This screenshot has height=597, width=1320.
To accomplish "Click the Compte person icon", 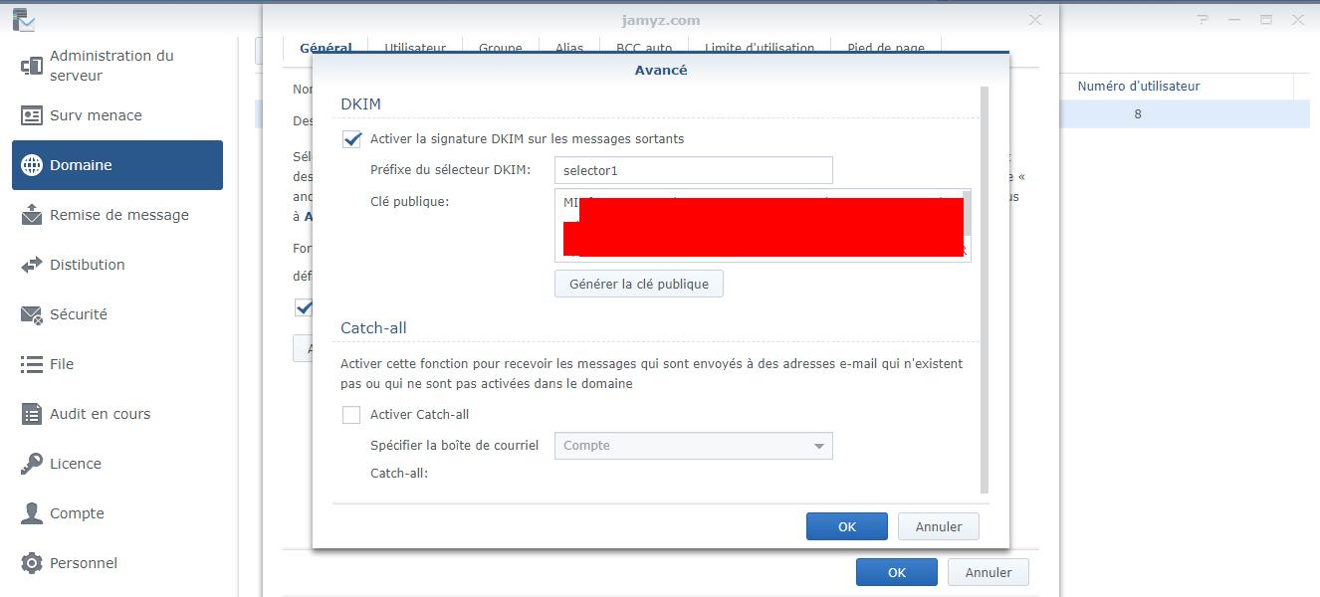I will (x=31, y=513).
